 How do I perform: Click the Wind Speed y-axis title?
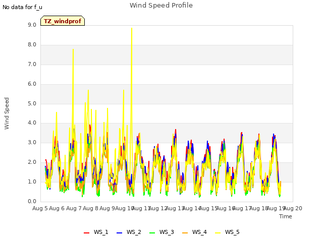[x=7, y=113]
